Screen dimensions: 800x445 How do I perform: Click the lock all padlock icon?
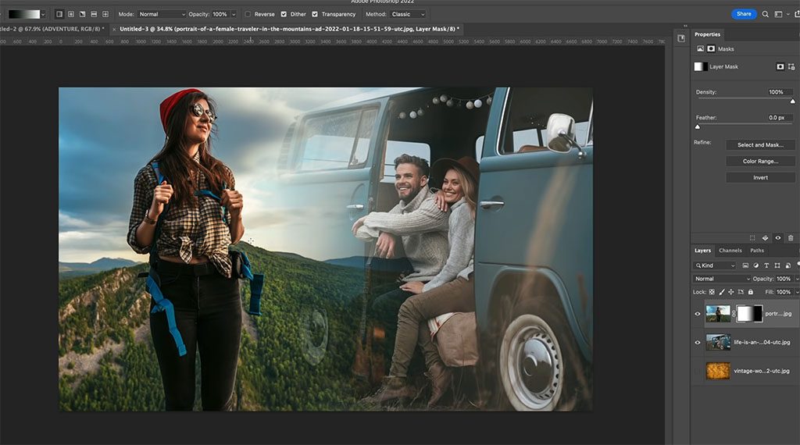[751, 292]
